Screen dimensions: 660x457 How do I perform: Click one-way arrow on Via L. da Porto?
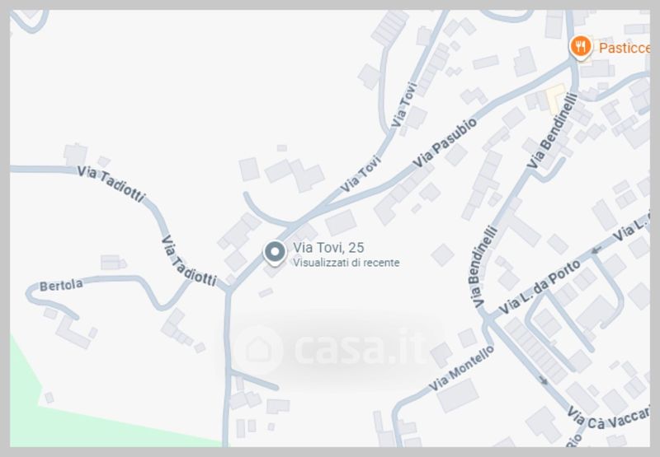[596, 250]
